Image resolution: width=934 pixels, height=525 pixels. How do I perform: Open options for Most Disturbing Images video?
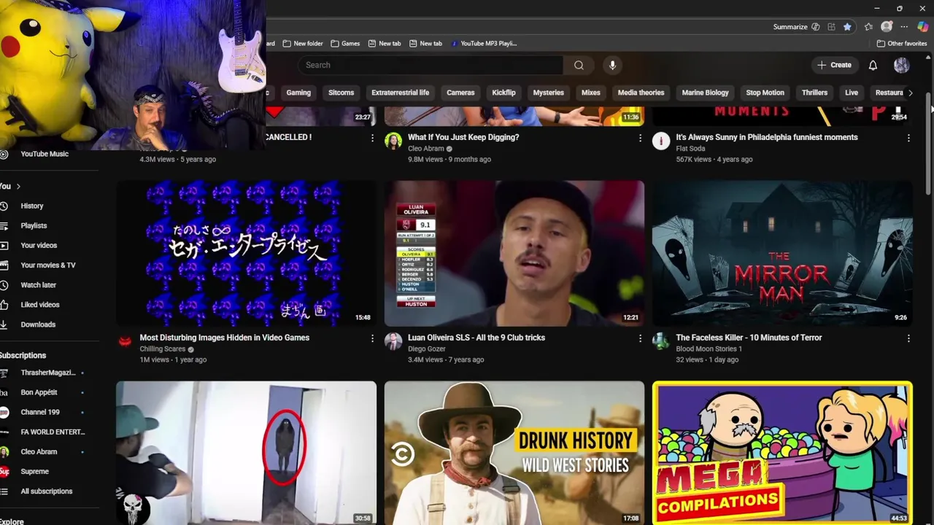tap(372, 338)
